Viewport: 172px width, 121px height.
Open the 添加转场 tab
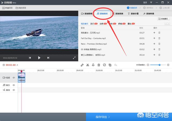point(149,14)
